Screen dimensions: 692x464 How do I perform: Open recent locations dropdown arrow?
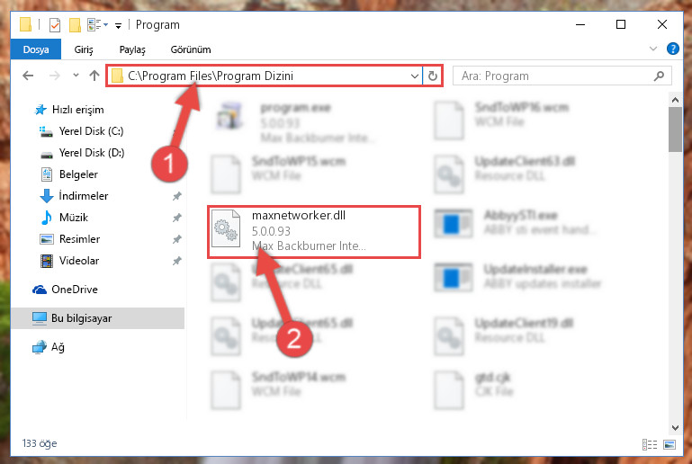(x=76, y=76)
